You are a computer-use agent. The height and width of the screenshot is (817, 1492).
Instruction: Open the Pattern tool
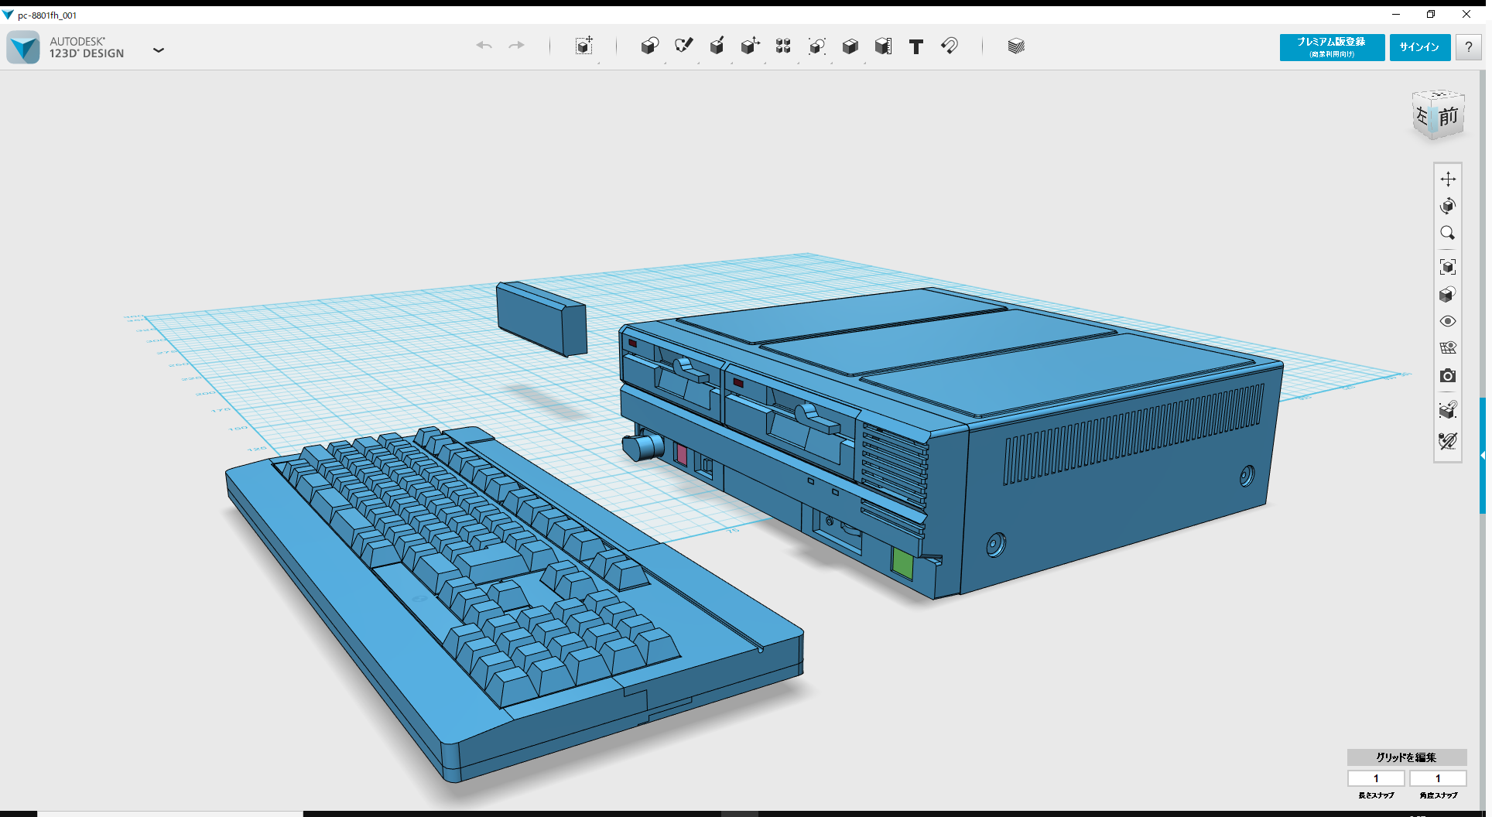783,46
